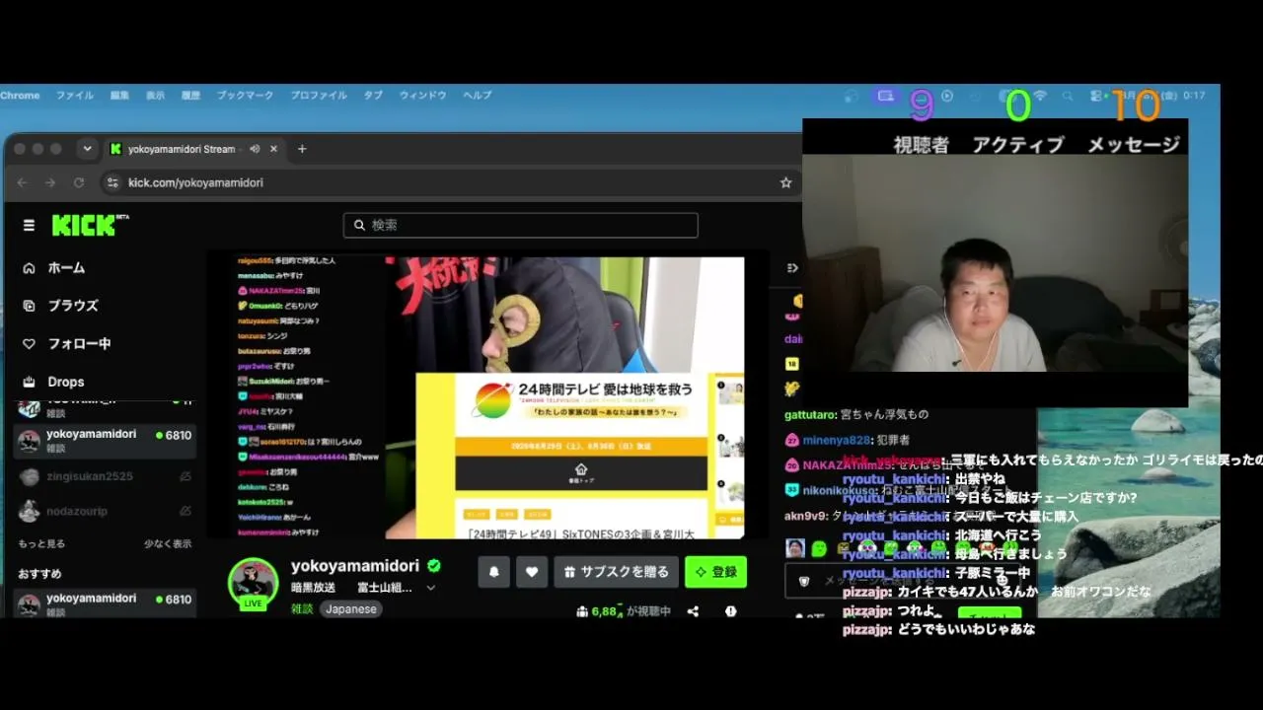
Task: Open the 履歴 menu
Action: 190,96
